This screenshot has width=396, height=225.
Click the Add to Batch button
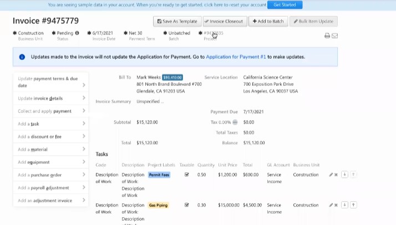[268, 22]
